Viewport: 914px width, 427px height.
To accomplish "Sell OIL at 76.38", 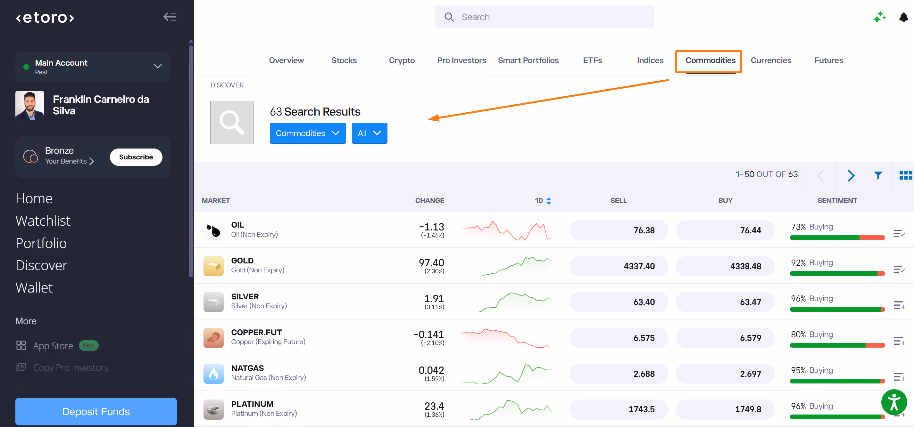I will coord(619,230).
